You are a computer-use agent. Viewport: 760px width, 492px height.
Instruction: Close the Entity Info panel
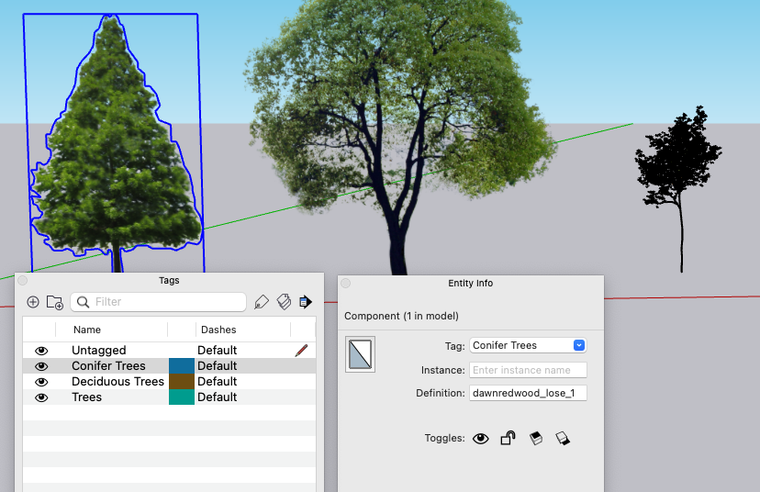[346, 283]
